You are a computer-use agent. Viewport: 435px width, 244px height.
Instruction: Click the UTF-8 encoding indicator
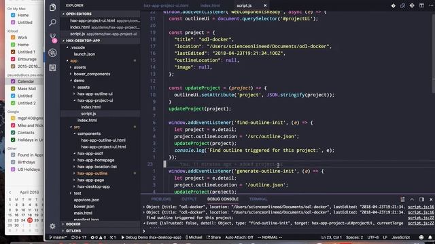pos(373,237)
